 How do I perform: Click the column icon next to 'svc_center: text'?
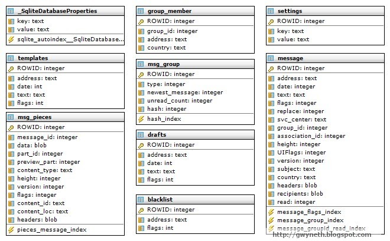[x=271, y=120]
